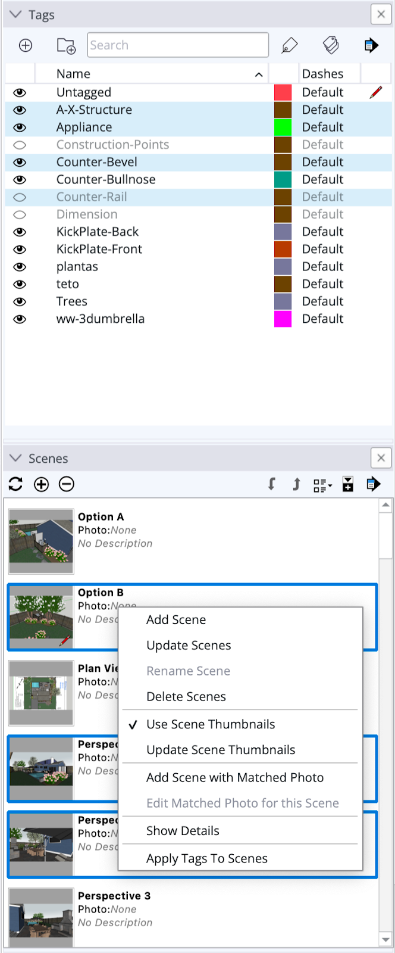Click the Add Tag Folder icon
Image resolution: width=395 pixels, height=953 pixels.
(x=65, y=45)
